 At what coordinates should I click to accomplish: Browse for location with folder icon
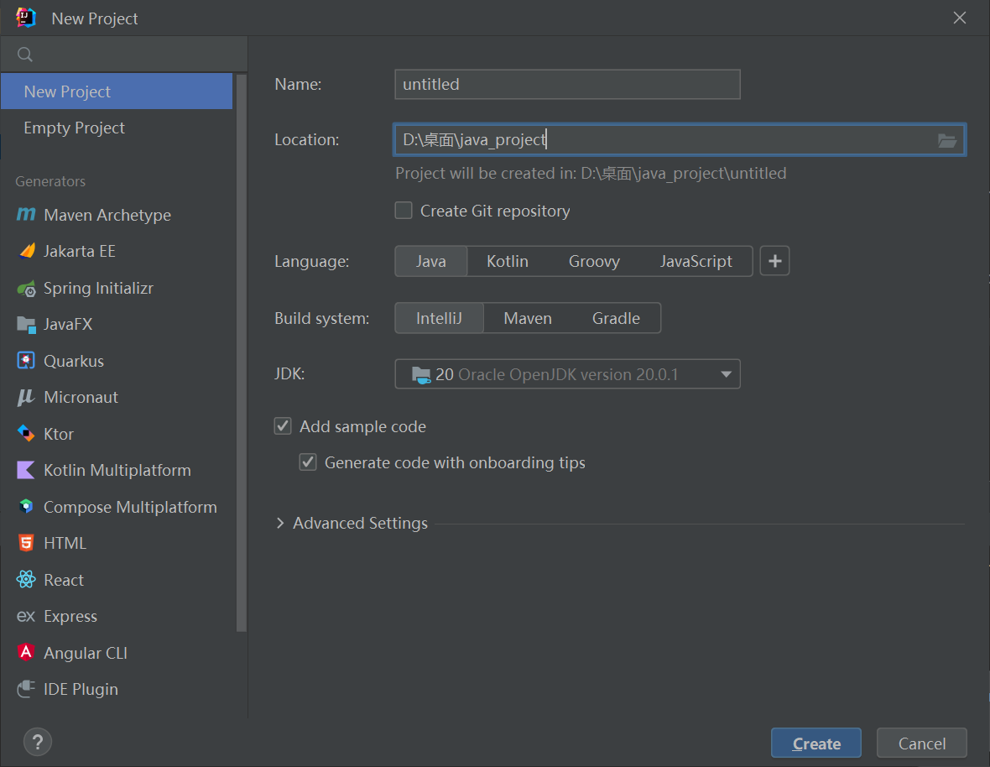click(946, 140)
